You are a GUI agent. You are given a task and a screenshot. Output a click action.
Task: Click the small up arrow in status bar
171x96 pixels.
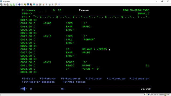click(x=144, y=95)
